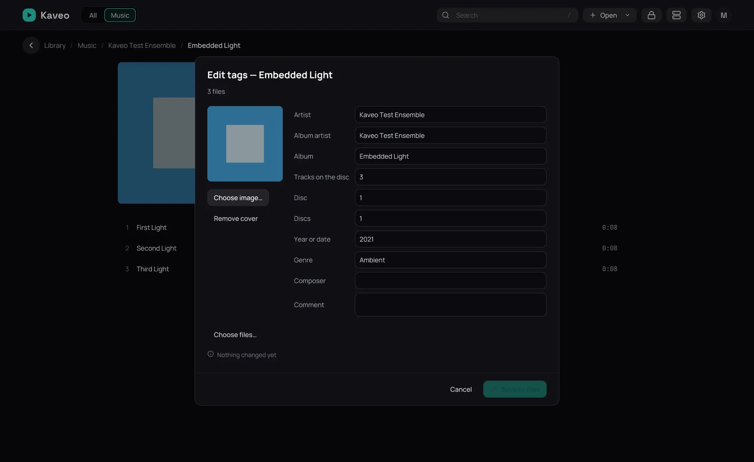Select the Second Light track
The width and height of the screenshot is (754, 462).
pyautogui.click(x=156, y=248)
